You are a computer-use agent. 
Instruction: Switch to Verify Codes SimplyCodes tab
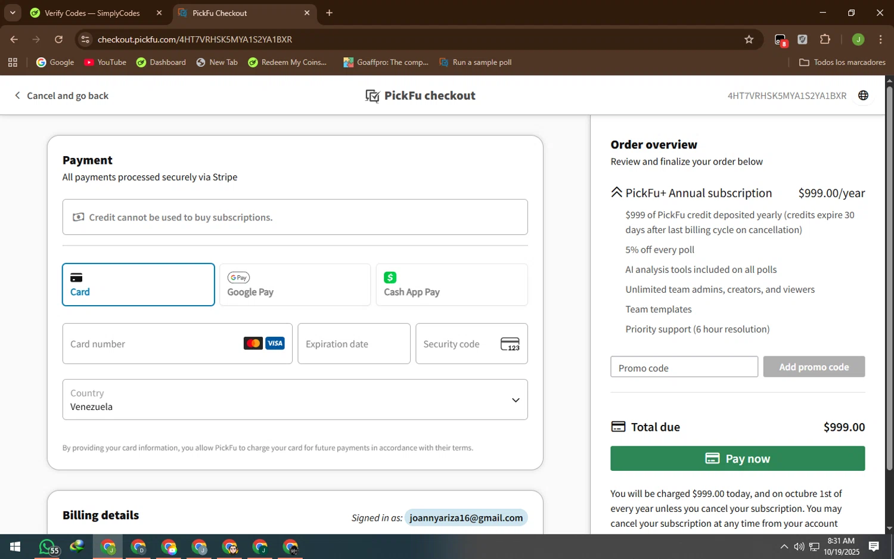[x=92, y=13]
